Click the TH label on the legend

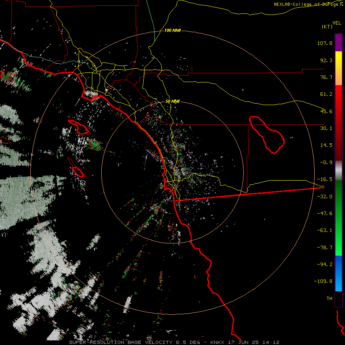pos(329,299)
